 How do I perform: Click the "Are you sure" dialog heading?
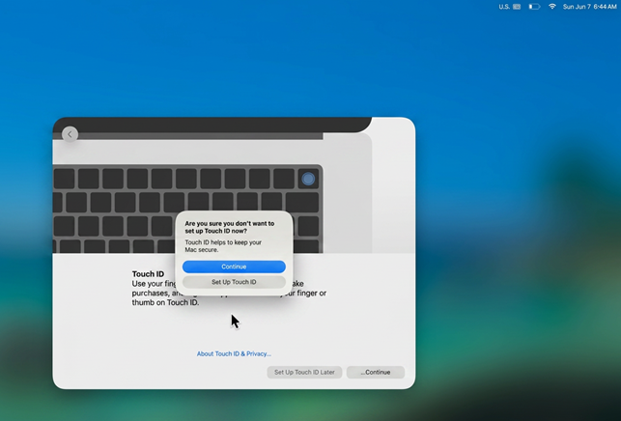[229, 227]
